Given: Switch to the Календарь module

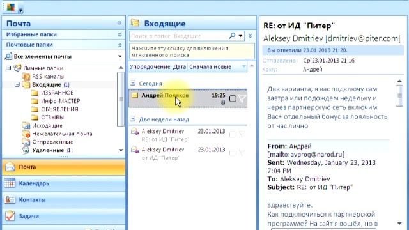Looking at the screenshot, I should point(64,183).
